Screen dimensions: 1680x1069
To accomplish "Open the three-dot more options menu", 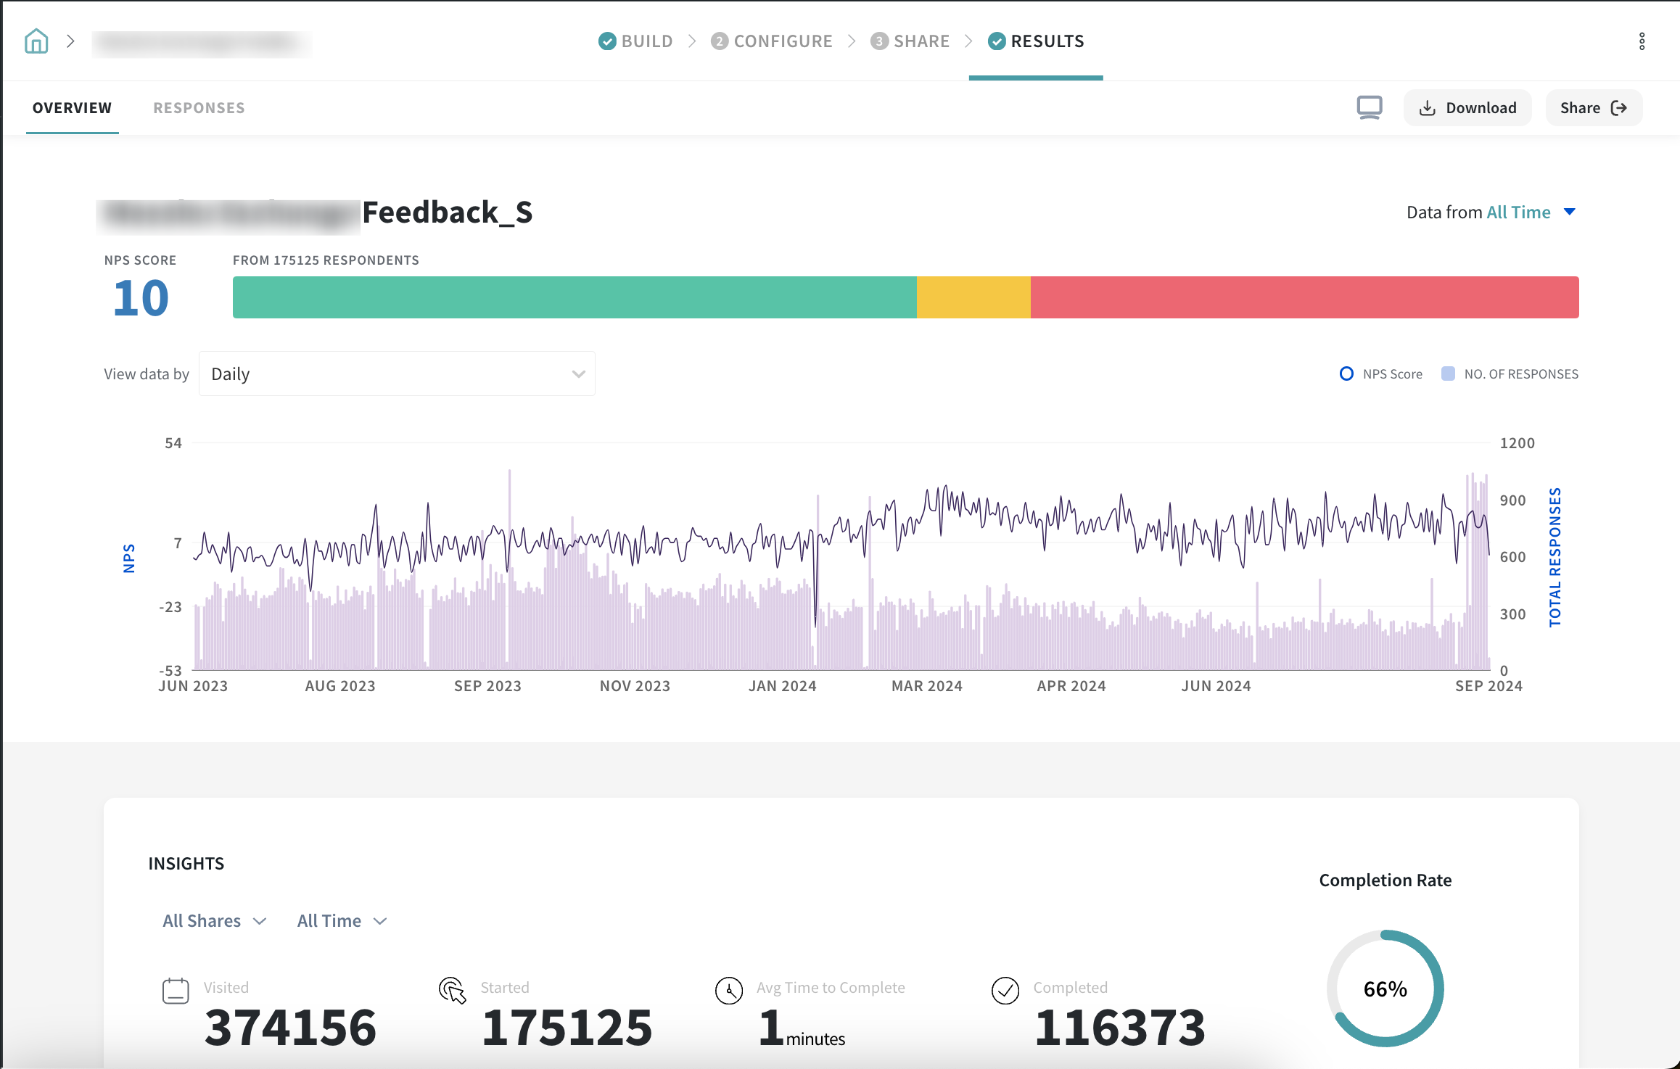I will (x=1642, y=41).
